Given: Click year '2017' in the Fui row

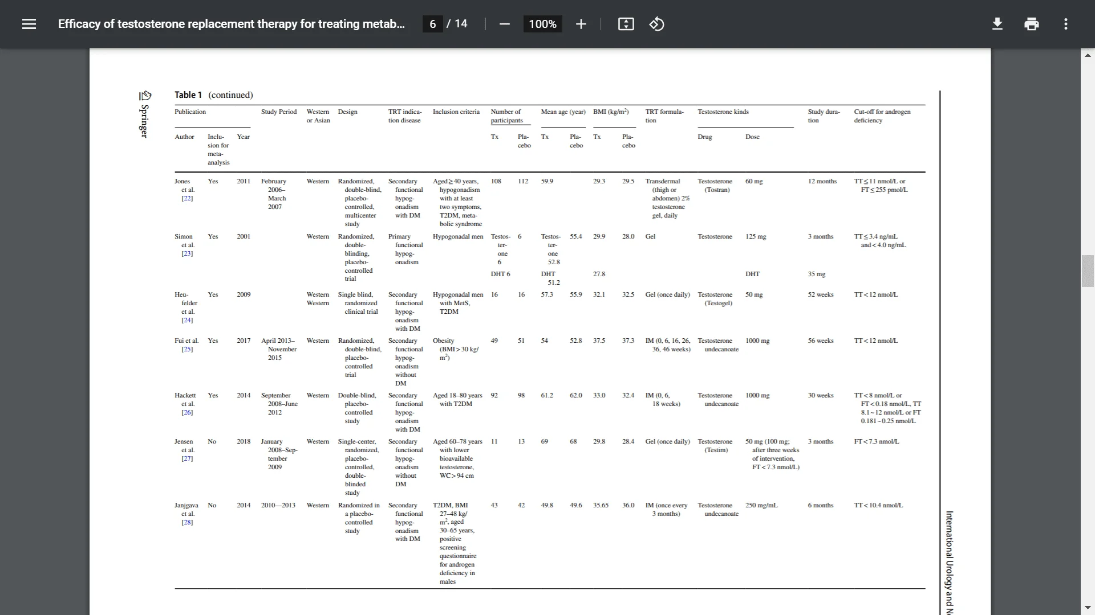Looking at the screenshot, I should (244, 341).
